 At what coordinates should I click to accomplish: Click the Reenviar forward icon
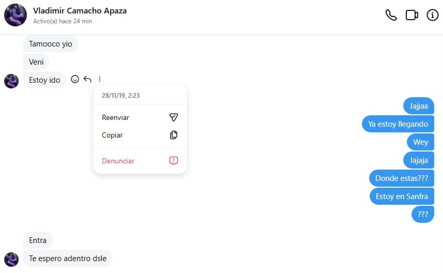pyautogui.click(x=174, y=117)
